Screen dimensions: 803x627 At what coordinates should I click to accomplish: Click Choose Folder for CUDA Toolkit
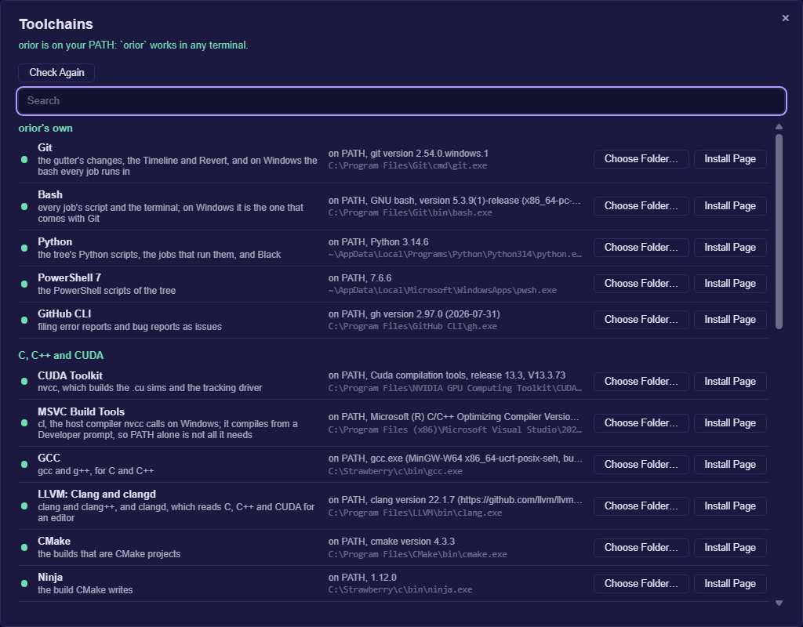[x=641, y=382]
